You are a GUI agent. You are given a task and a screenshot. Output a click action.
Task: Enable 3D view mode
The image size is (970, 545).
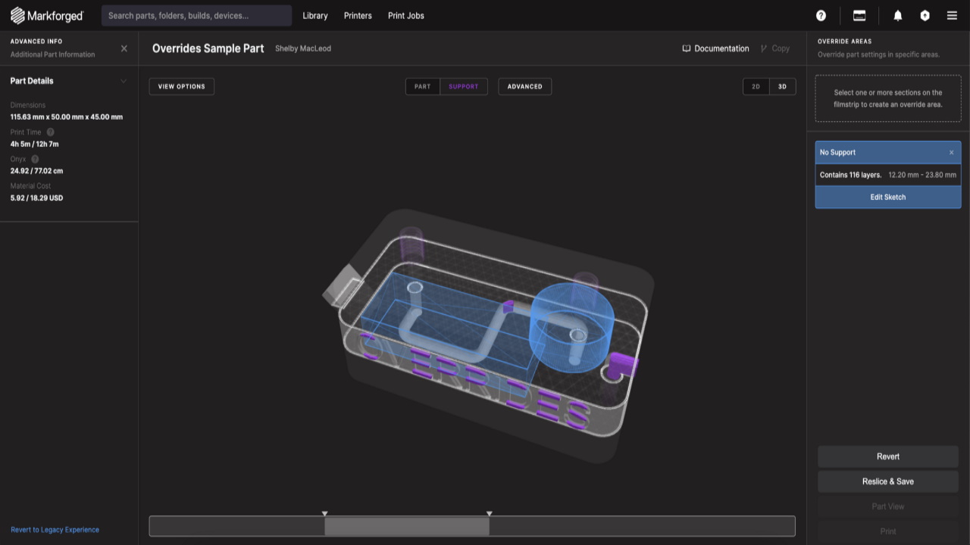[x=783, y=86]
